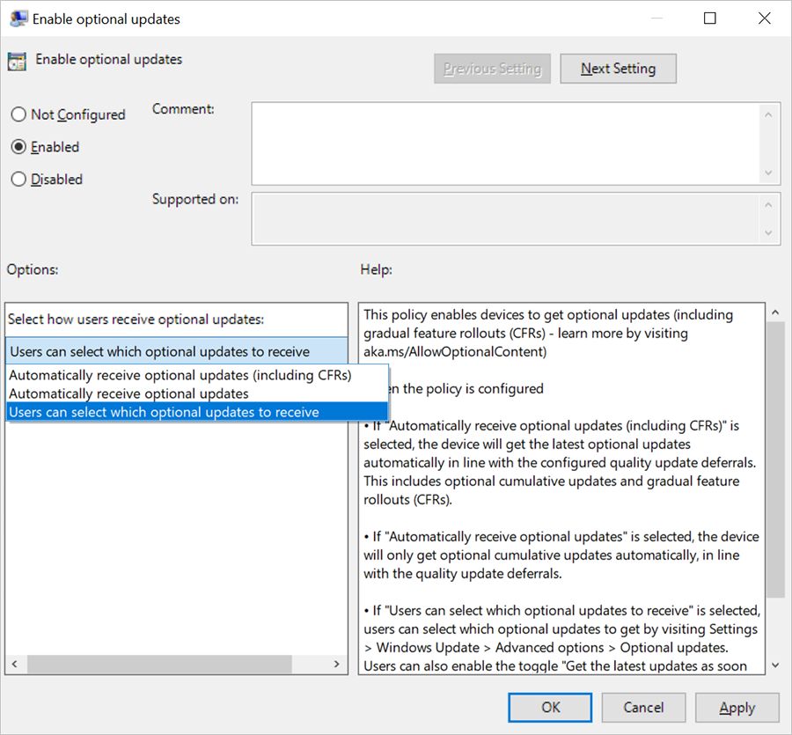Select the Not Configured radio button

(x=17, y=114)
